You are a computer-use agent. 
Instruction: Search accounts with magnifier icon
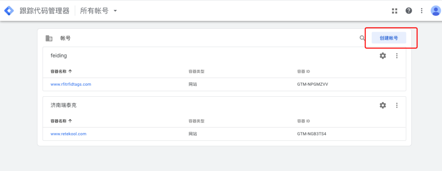(362, 38)
